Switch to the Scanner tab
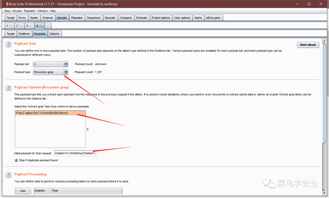The height and width of the screenshot is (198, 329). 48,18
